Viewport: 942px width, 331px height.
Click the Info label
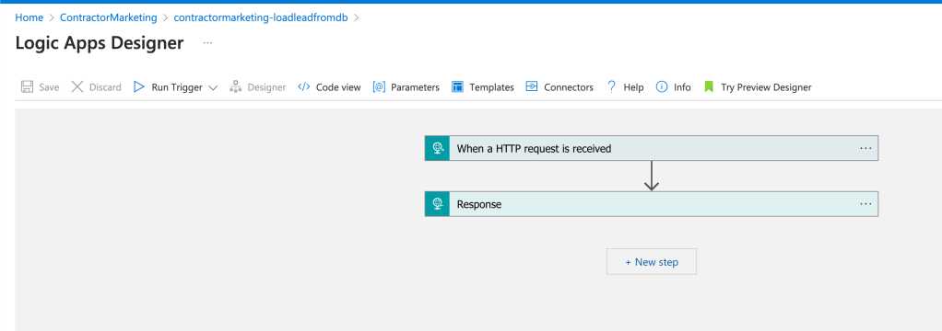[682, 87]
